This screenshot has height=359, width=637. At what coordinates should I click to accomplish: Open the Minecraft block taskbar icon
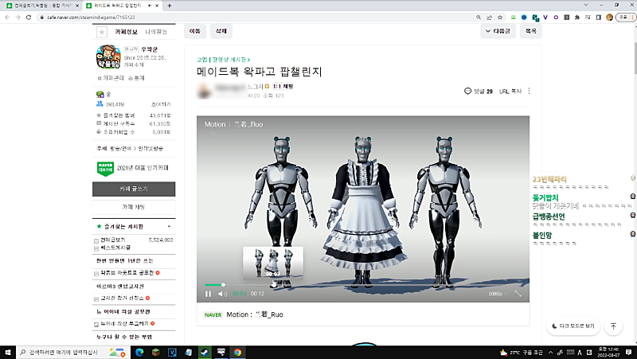click(x=155, y=352)
